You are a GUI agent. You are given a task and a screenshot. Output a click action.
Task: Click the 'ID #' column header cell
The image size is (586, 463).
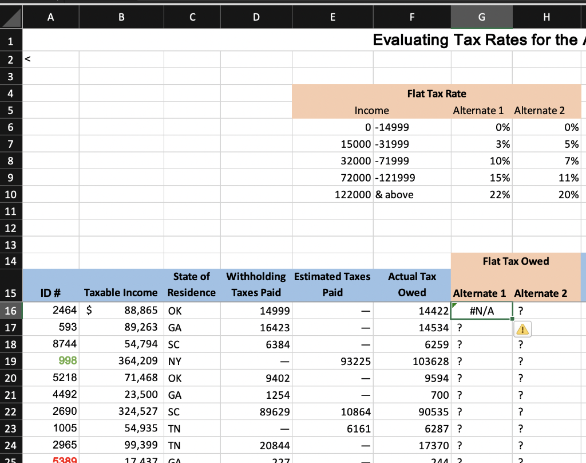[51, 285]
